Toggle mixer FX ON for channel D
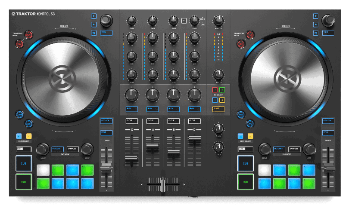Image resolution: width=349 pixels, height=205 pixels. point(194,109)
